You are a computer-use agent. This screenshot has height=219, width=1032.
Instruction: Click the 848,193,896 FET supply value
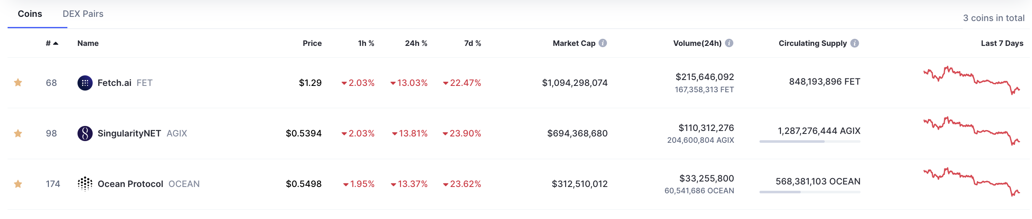coord(825,82)
